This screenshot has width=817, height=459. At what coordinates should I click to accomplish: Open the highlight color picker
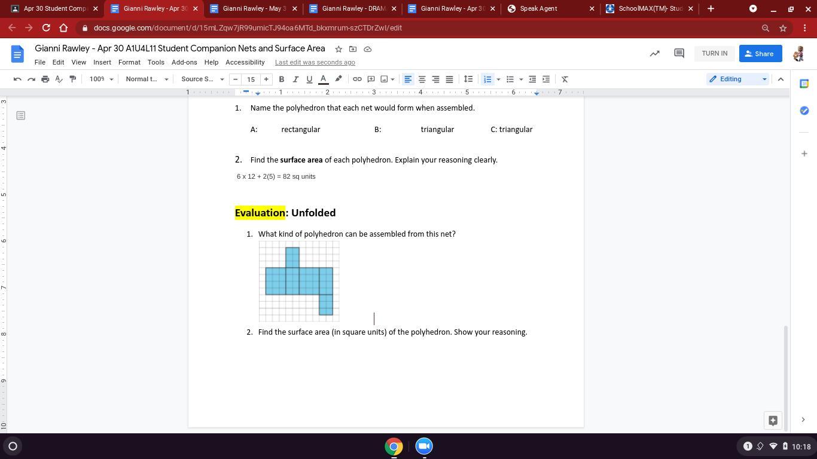tap(339, 79)
